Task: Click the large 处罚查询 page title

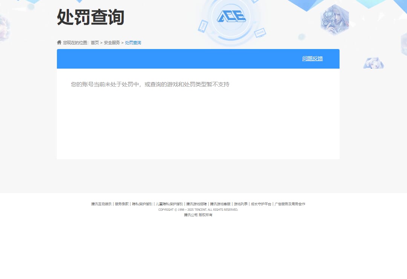Action: (x=90, y=17)
